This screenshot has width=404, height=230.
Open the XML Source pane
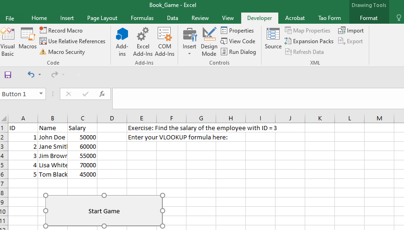tap(273, 39)
